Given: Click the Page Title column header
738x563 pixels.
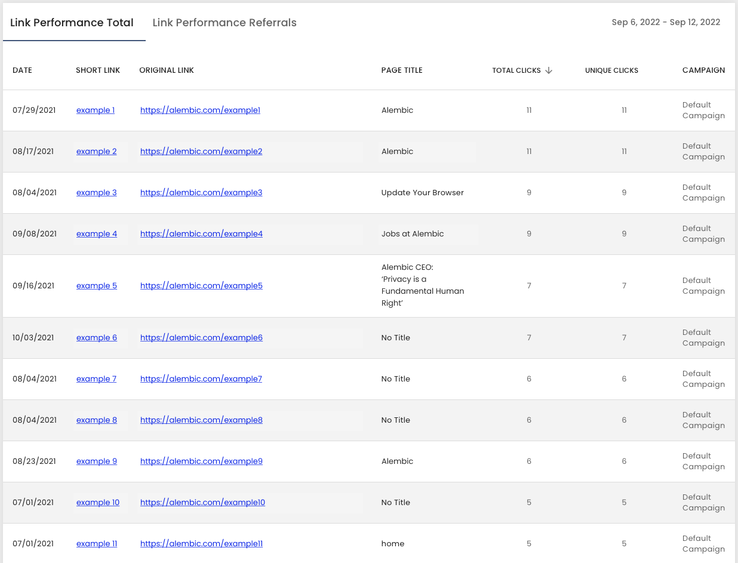Looking at the screenshot, I should tap(402, 70).
